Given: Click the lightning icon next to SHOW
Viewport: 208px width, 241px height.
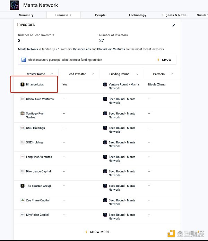Looking at the screenshot, I should point(158,60).
